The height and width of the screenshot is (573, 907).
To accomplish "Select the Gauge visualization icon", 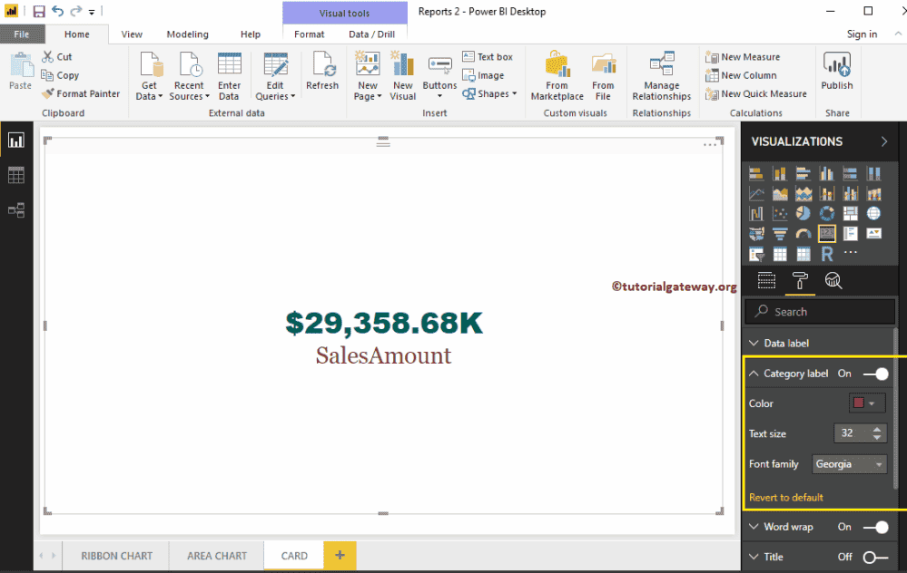I will click(803, 234).
